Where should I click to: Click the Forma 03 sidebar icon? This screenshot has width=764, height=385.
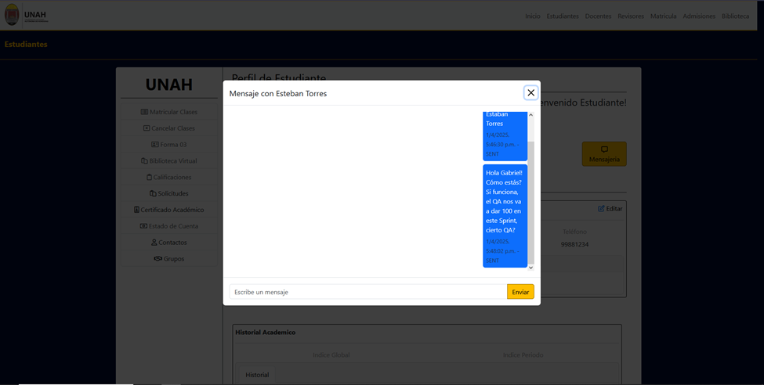tap(155, 145)
